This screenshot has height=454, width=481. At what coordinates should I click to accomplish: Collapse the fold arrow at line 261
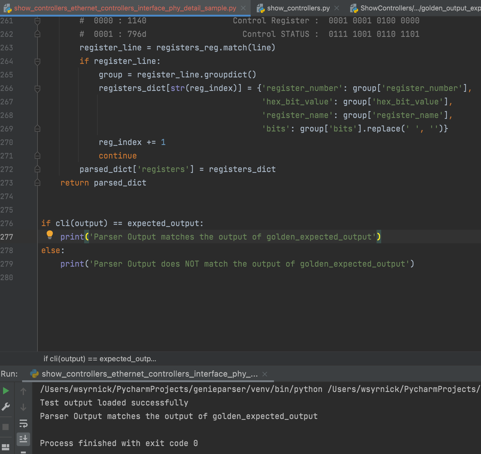coord(37,21)
